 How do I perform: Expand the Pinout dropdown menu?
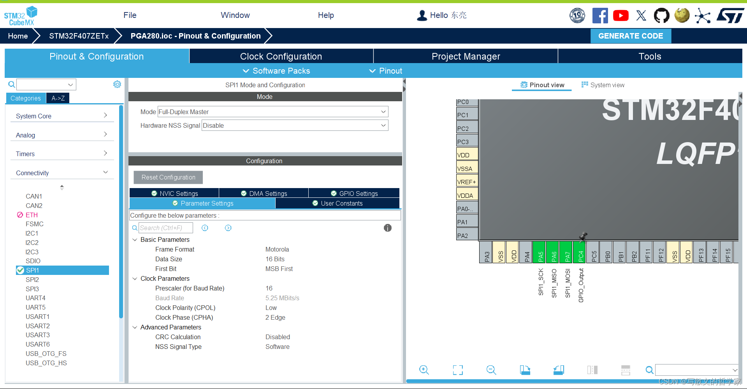(386, 71)
